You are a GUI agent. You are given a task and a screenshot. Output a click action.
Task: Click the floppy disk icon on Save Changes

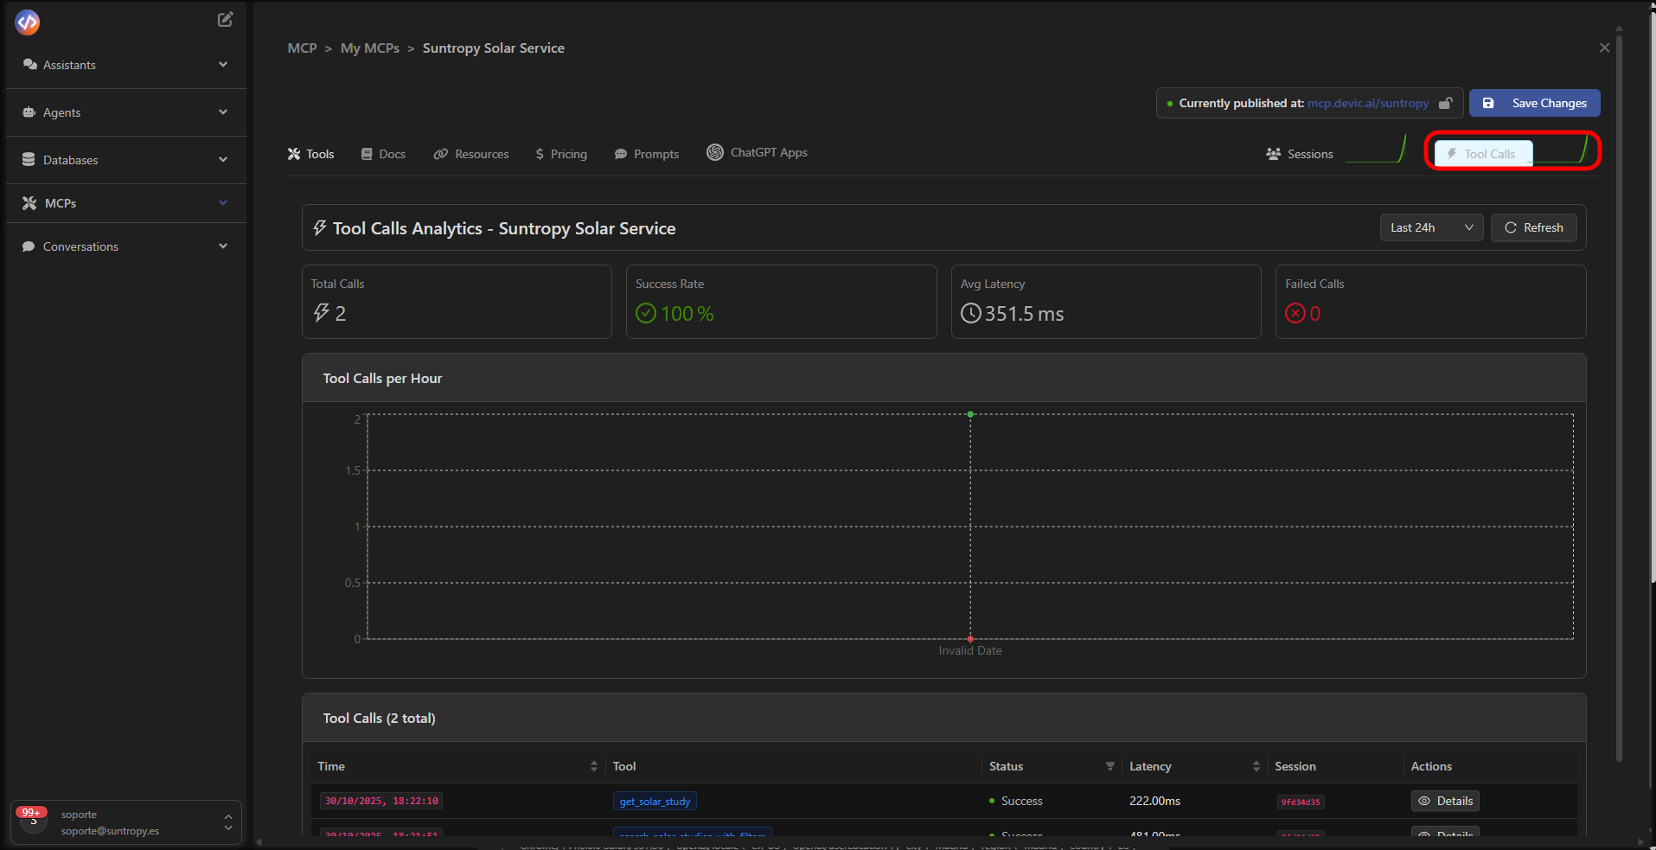click(x=1488, y=103)
